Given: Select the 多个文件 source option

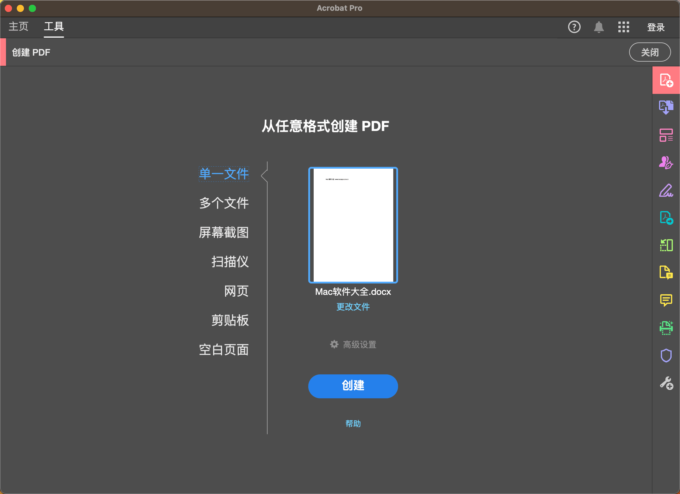Looking at the screenshot, I should [224, 203].
